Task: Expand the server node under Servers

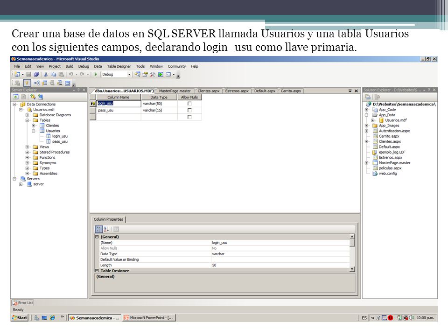Action: tap(21, 184)
